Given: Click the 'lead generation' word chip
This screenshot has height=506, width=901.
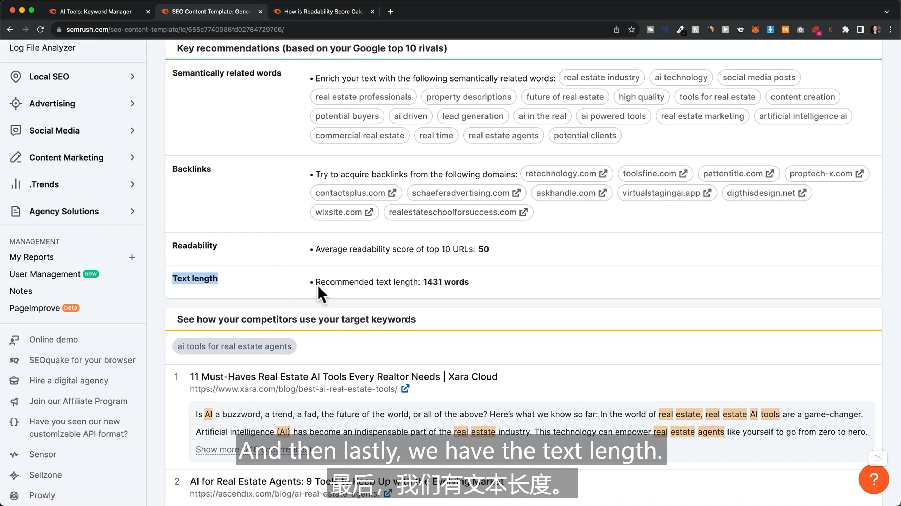Looking at the screenshot, I should pyautogui.click(x=473, y=116).
